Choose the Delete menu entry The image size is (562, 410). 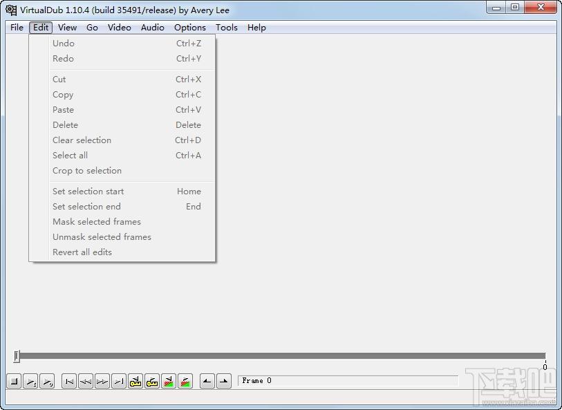[122, 125]
